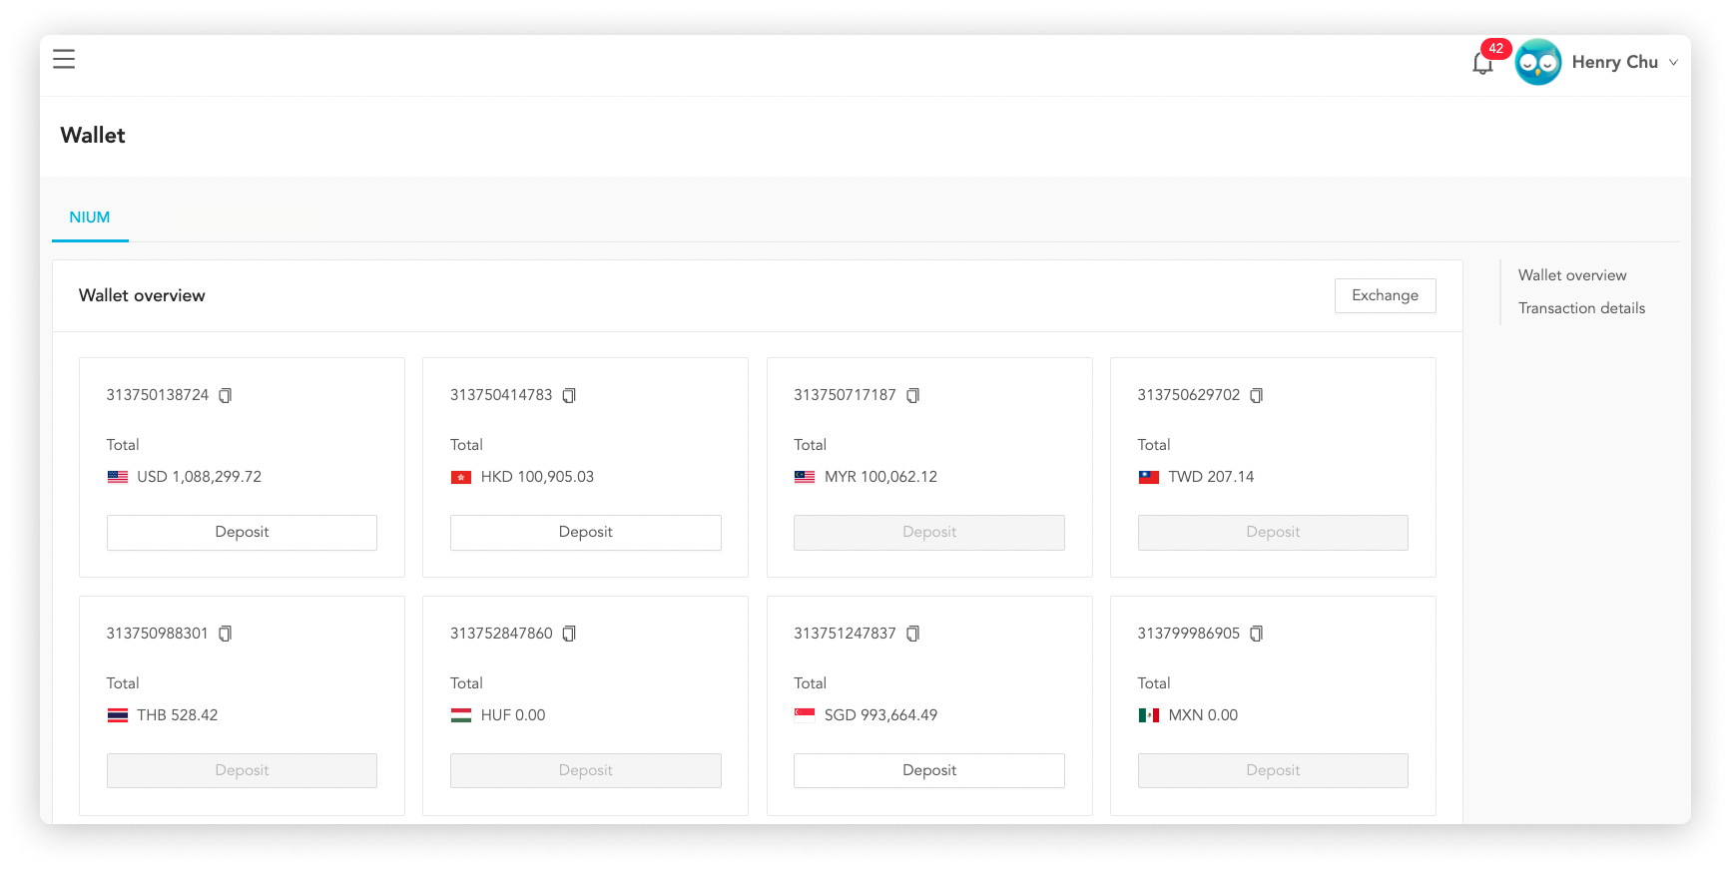Expand the Henry Chu account dropdown arrow
Image resolution: width=1731 pixels, height=869 pixels.
point(1673,63)
